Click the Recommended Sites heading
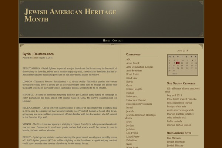Screen dimensions: 222x148 (179, 133)
